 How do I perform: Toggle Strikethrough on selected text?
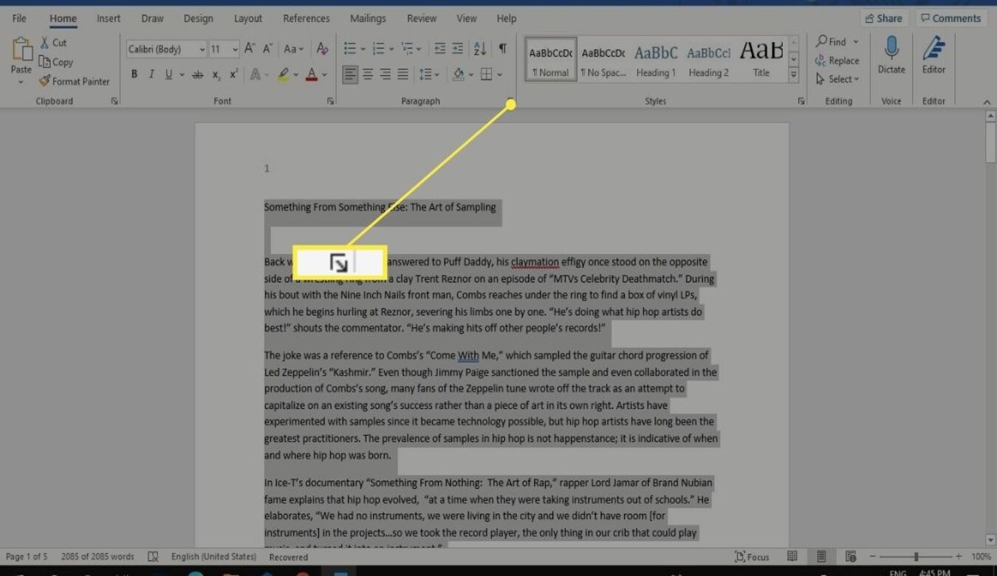click(x=197, y=74)
